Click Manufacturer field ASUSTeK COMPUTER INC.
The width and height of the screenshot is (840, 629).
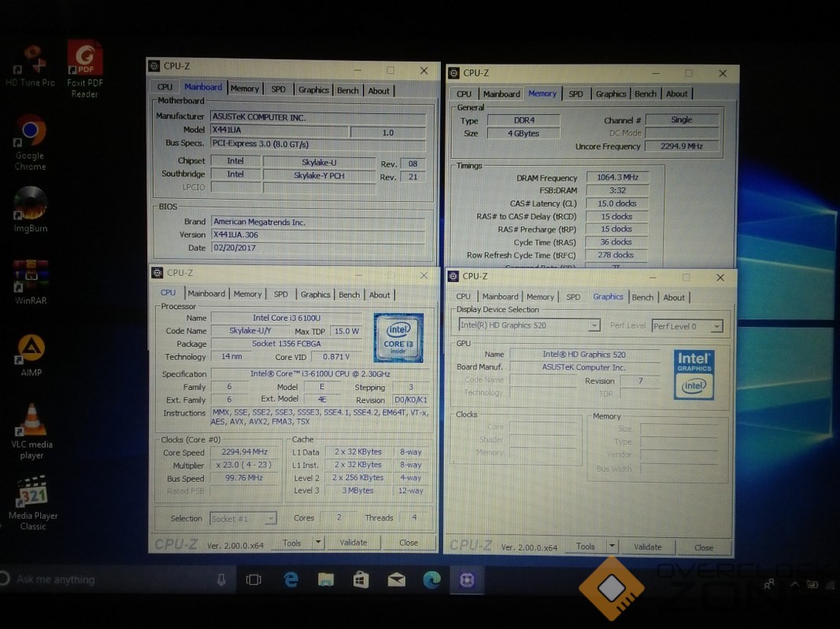(318, 117)
